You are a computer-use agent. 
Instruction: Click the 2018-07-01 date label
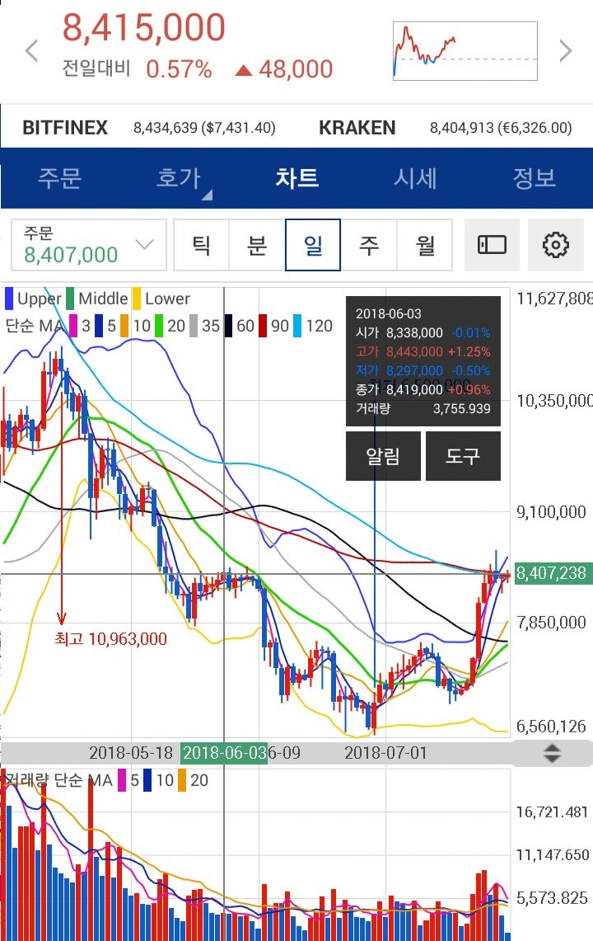385,753
